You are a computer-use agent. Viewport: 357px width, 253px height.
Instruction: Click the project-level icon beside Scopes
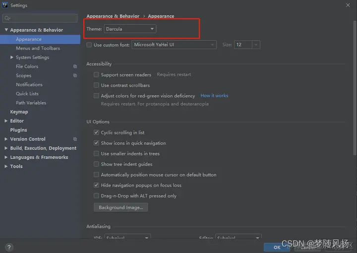(75, 75)
